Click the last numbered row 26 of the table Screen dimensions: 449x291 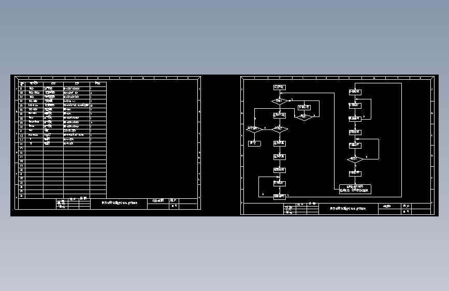point(63,196)
